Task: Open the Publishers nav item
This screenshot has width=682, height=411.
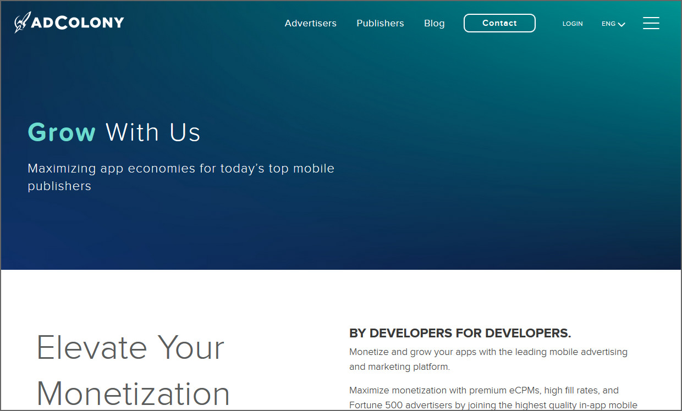Action: (x=380, y=23)
